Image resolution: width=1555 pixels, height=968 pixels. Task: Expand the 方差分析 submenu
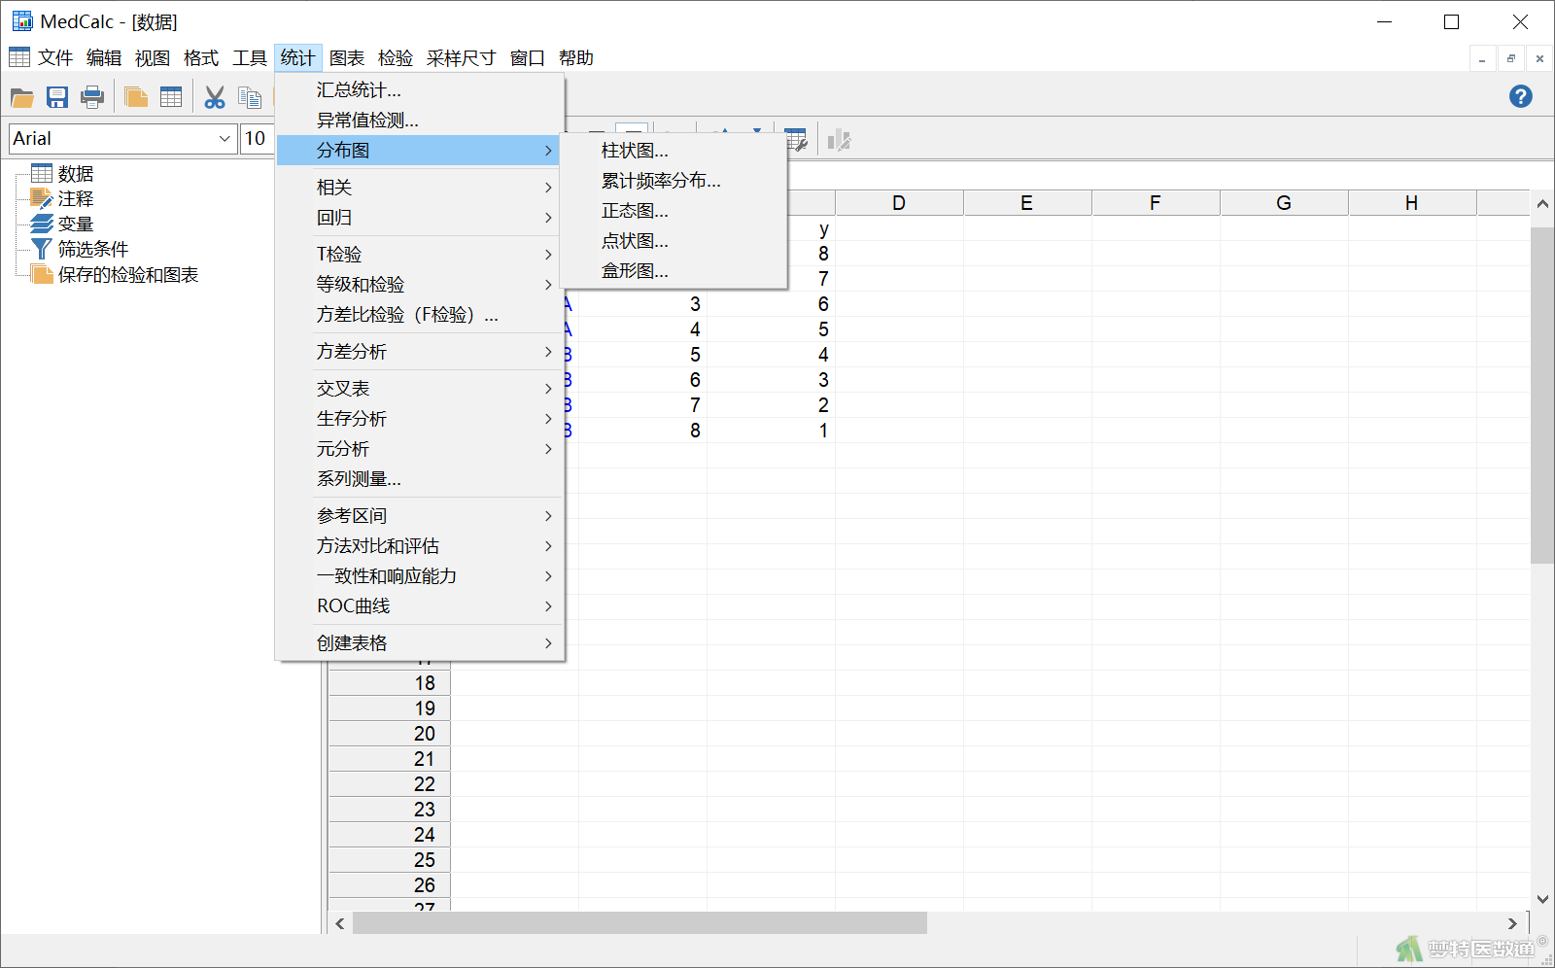click(420, 352)
